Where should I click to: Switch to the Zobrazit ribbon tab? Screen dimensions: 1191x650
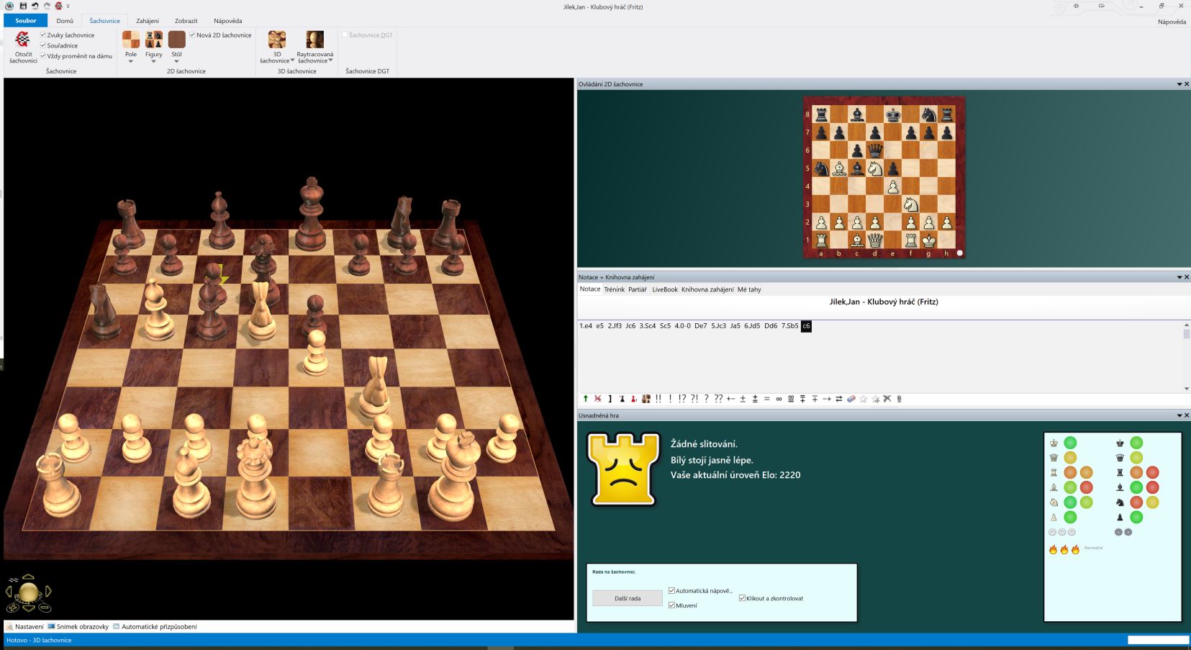click(186, 21)
